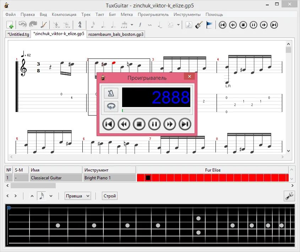Choose the tuplet division icon
This screenshot has height=252, width=300.
[124, 25]
